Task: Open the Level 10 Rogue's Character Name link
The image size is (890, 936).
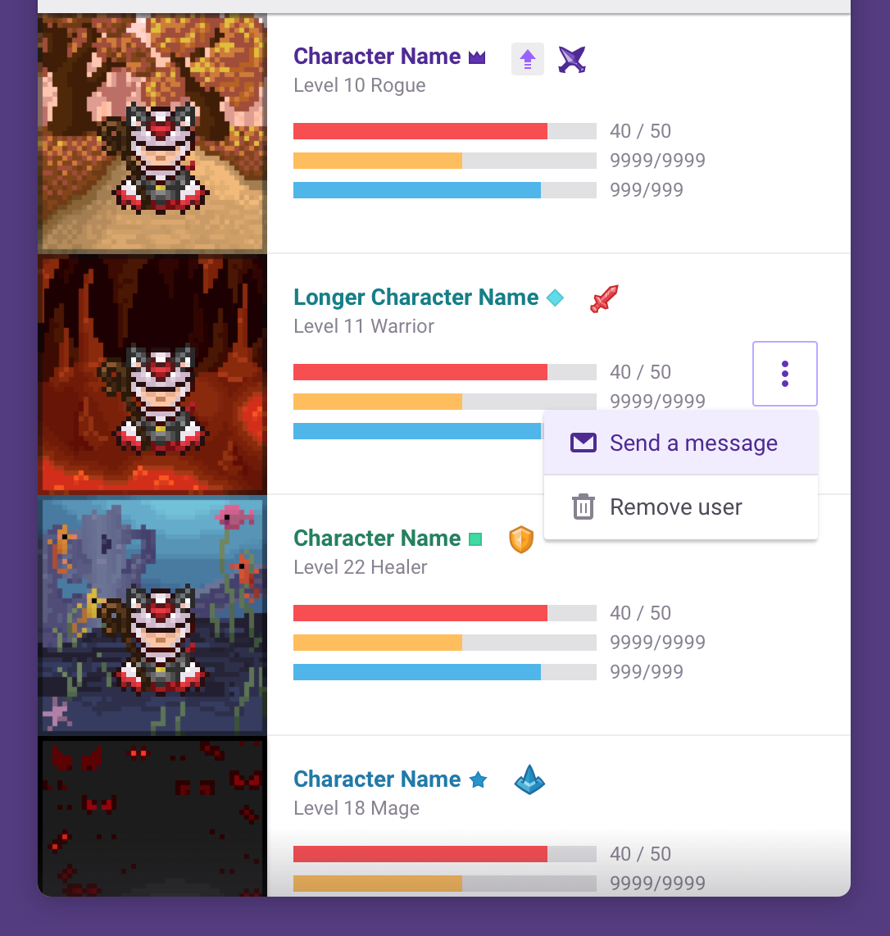Action: tap(377, 56)
